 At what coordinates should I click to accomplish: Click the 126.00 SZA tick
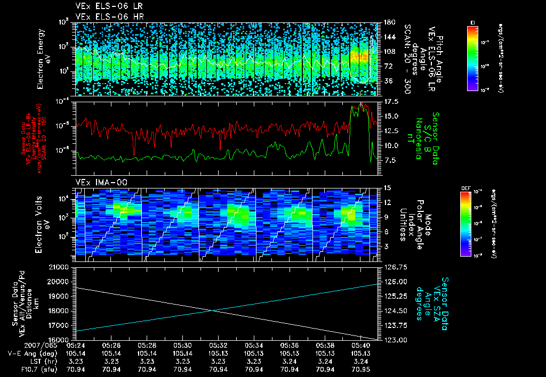click(395, 282)
